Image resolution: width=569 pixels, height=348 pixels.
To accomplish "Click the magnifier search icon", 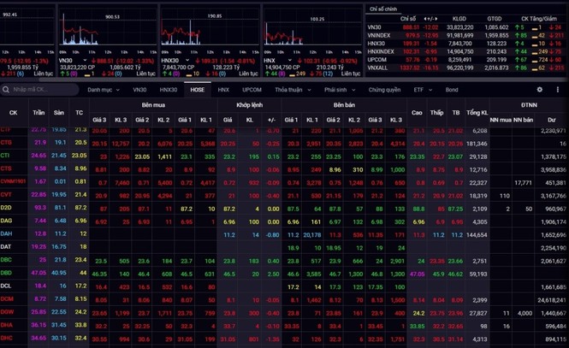I will (6, 90).
